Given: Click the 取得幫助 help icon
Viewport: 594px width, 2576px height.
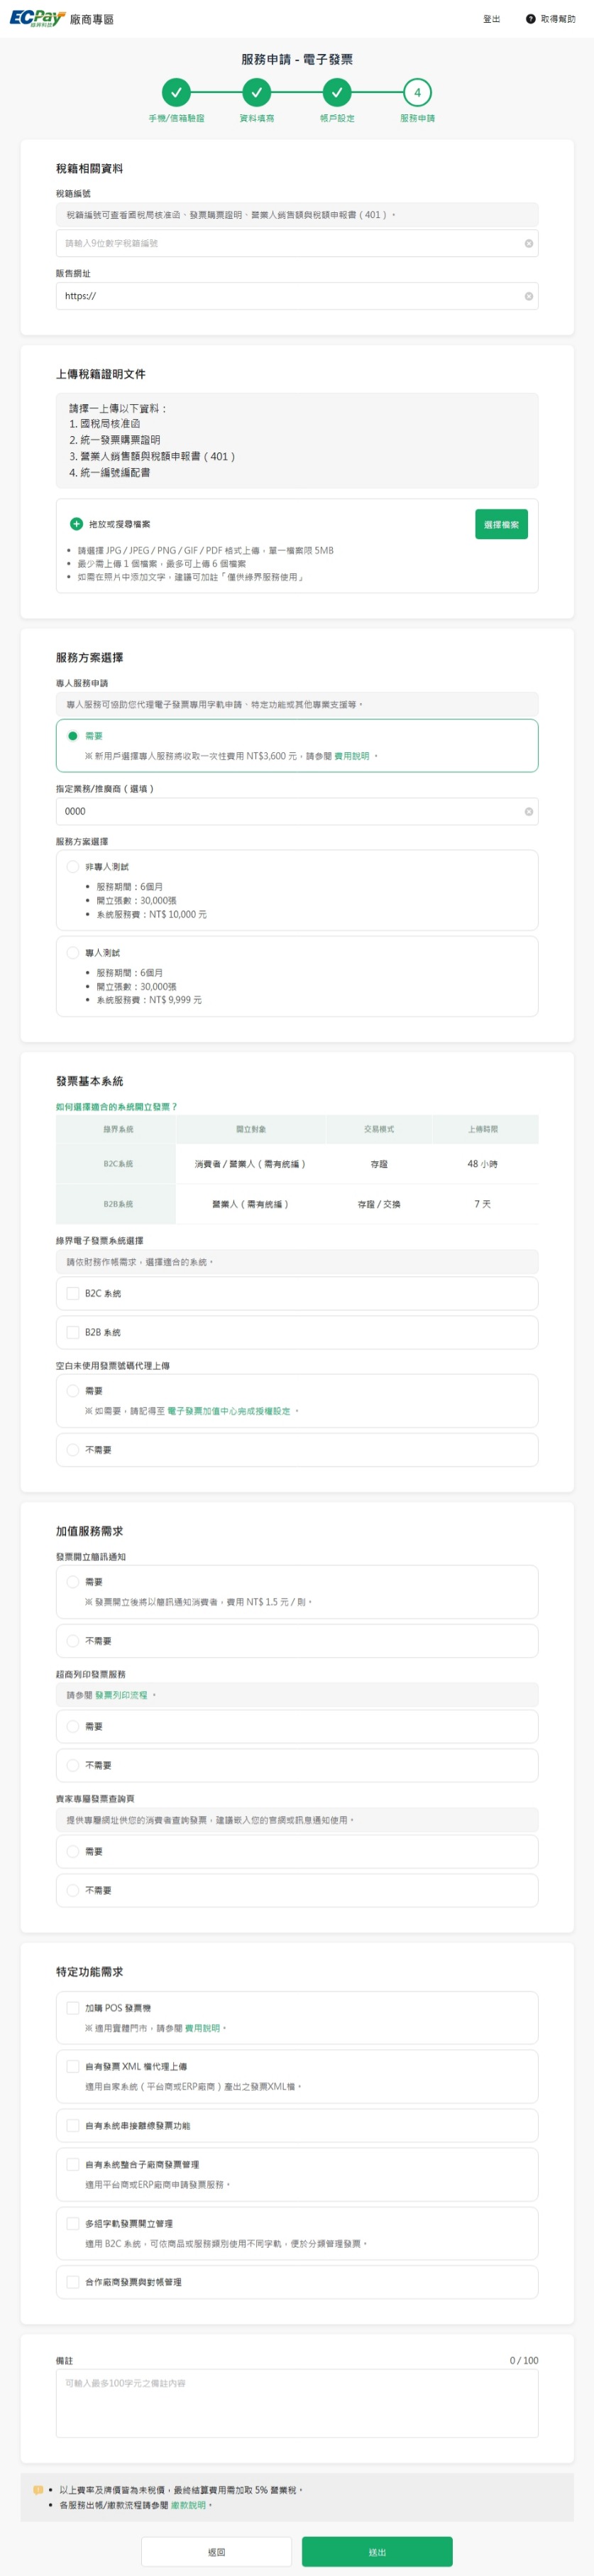Looking at the screenshot, I should 530,19.
